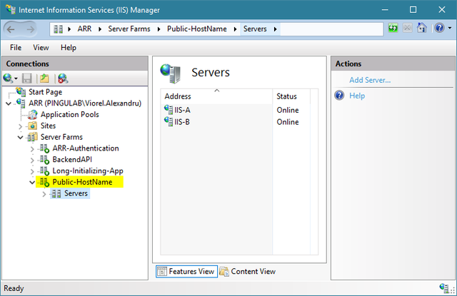Expand the ARR-Authentication farm

tap(32, 149)
